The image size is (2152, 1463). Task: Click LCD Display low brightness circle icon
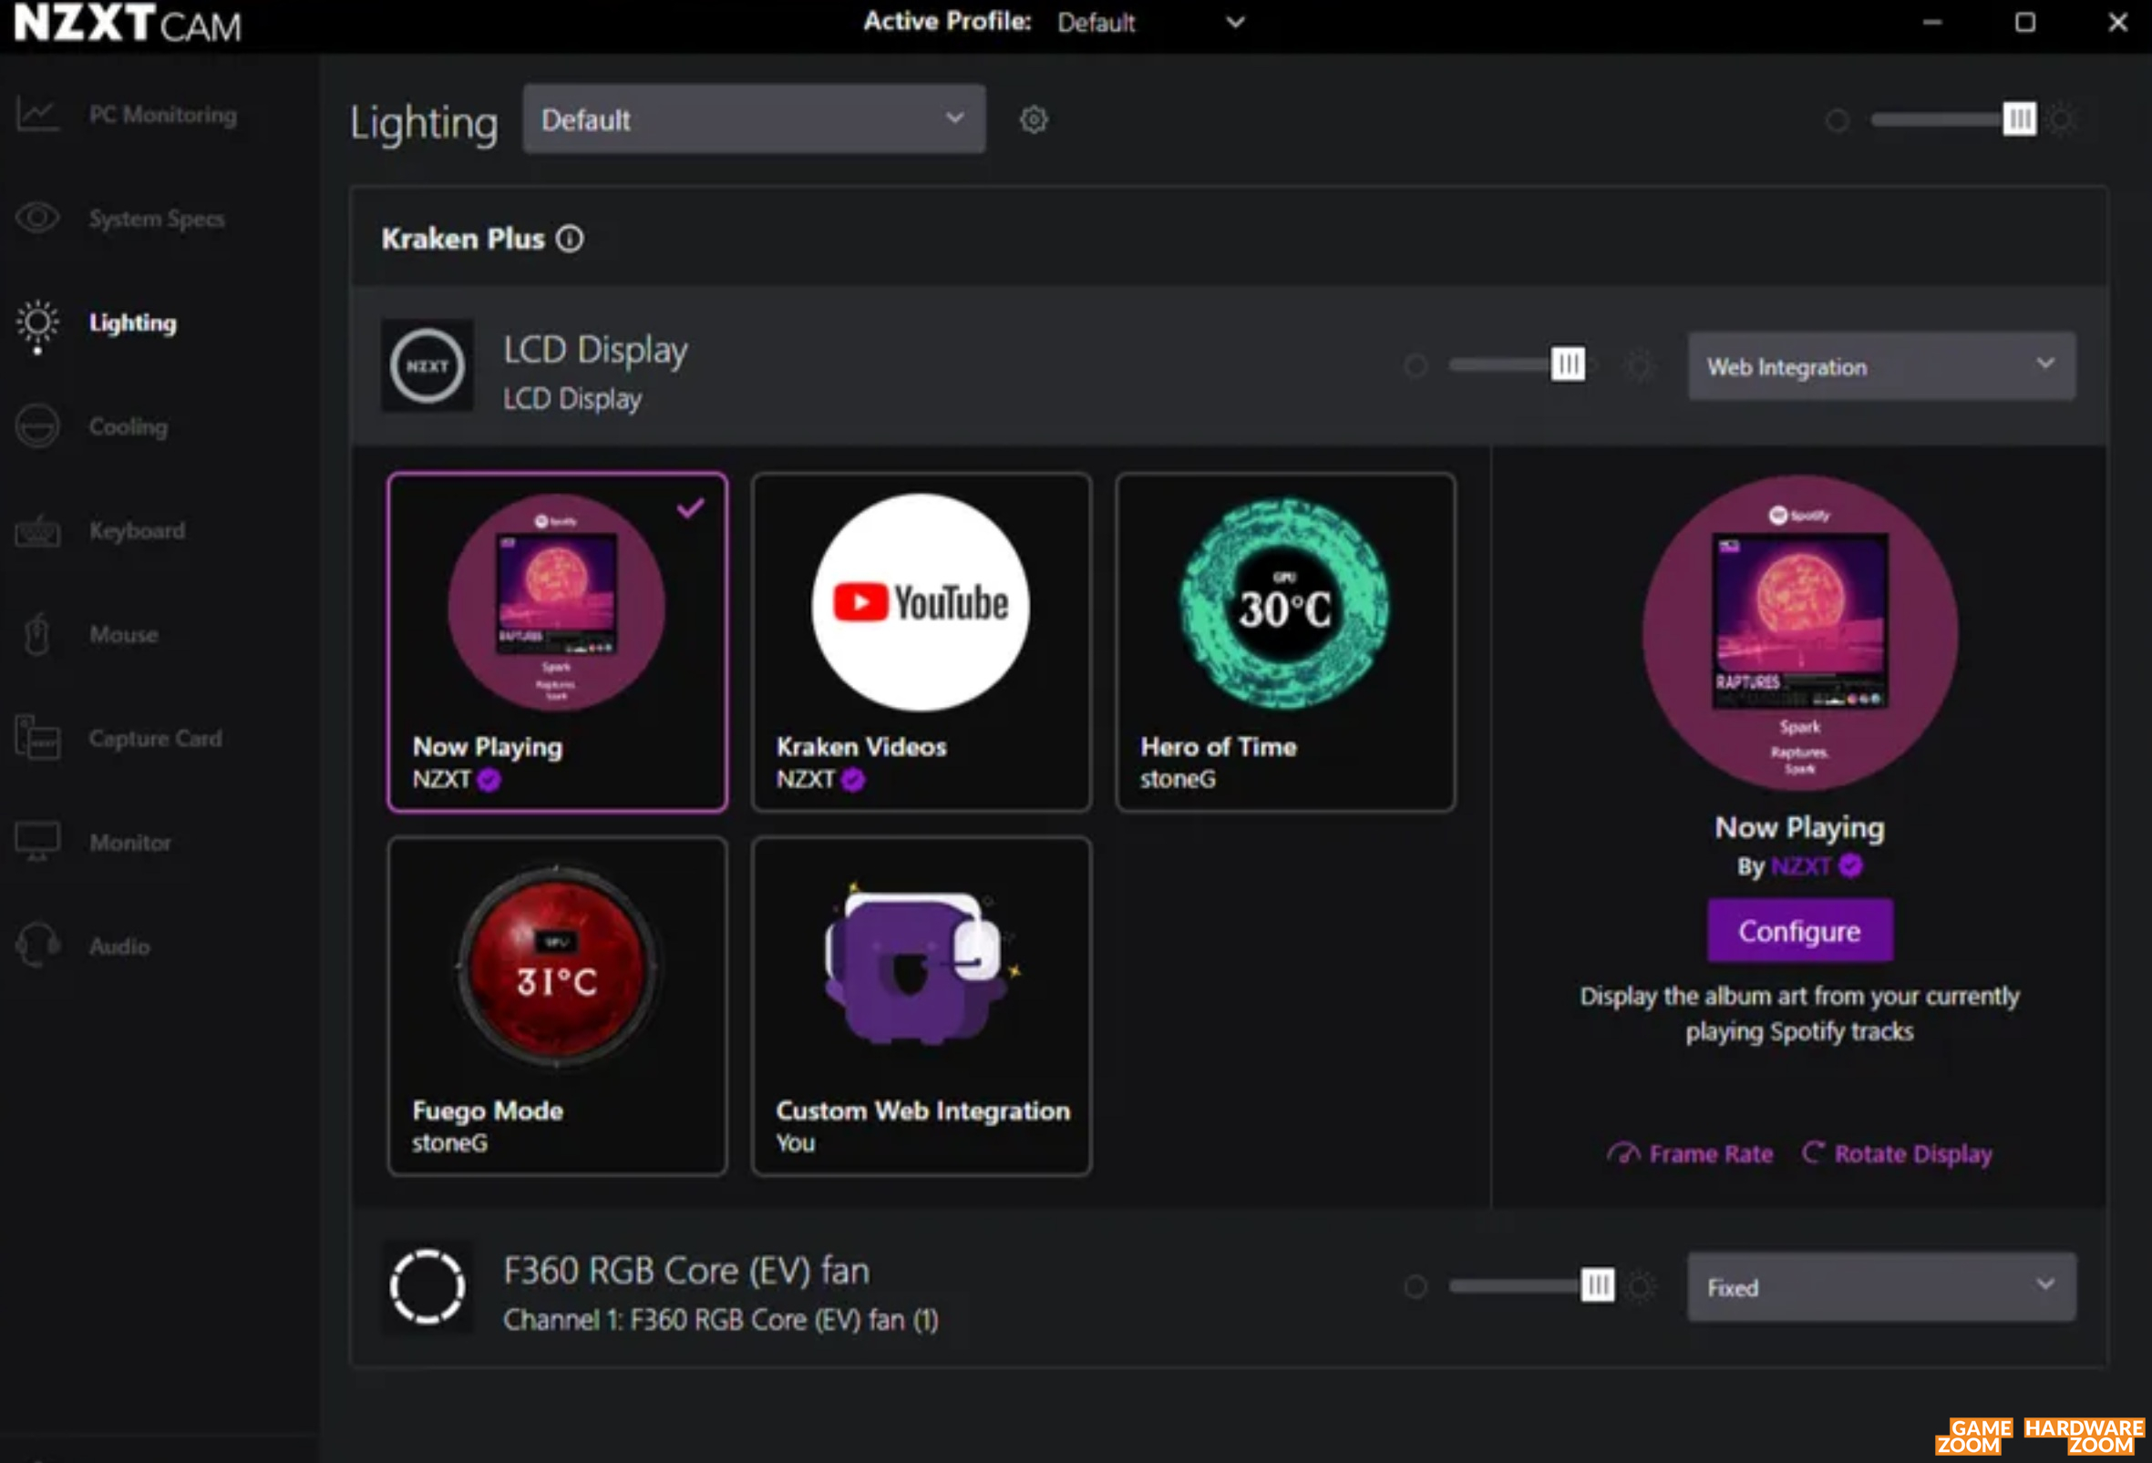1416,366
